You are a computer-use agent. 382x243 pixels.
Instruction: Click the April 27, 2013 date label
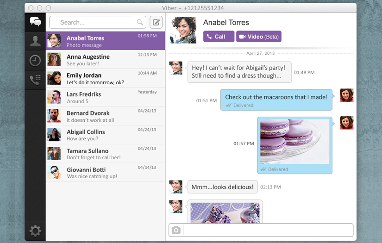260,53
